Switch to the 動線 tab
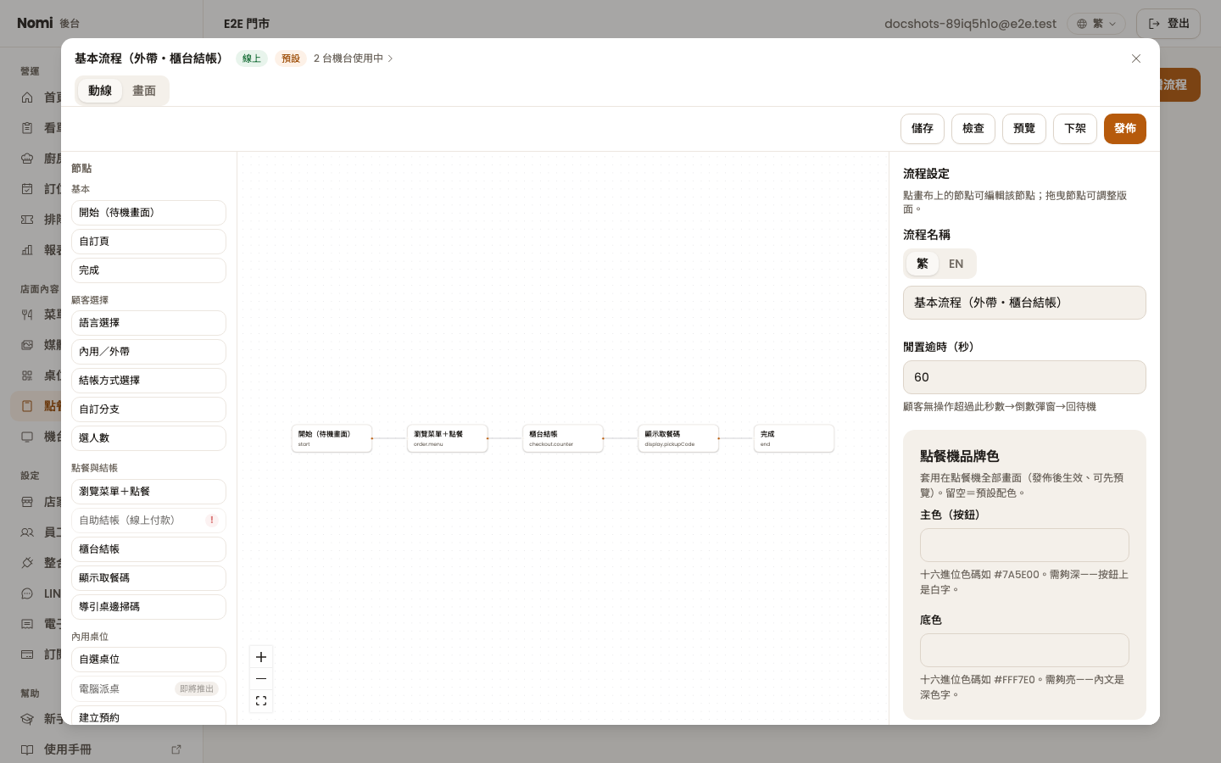Screen dimensions: 1221x763 (100, 91)
